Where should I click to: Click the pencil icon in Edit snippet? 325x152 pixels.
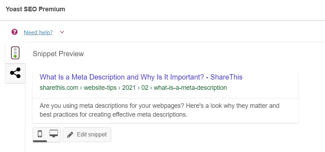(x=70, y=135)
